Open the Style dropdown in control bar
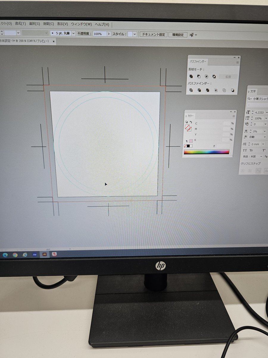268x358 pixels. point(135,34)
